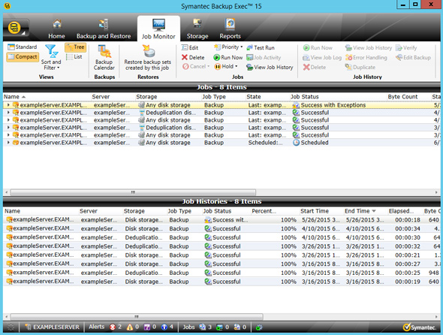Edit the selected job

tap(190, 48)
